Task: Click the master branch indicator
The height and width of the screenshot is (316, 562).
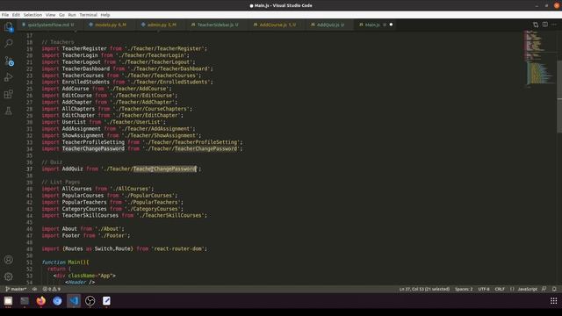Action: click(x=16, y=289)
